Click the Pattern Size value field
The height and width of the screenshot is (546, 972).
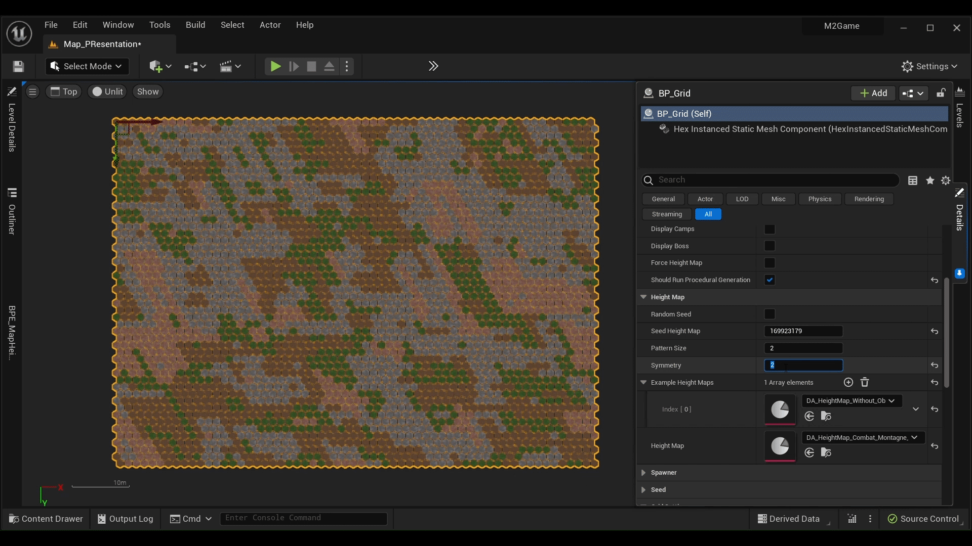tap(803, 348)
